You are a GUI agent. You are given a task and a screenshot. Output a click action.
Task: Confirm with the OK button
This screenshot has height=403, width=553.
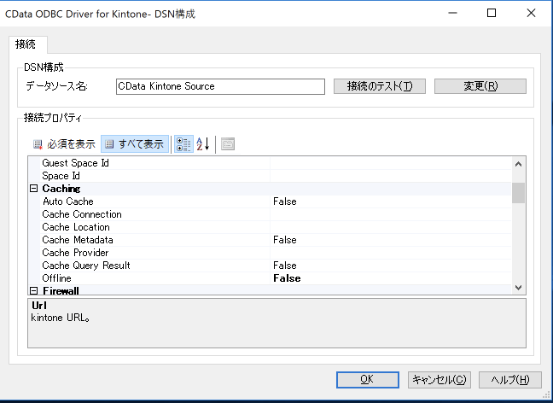368,380
